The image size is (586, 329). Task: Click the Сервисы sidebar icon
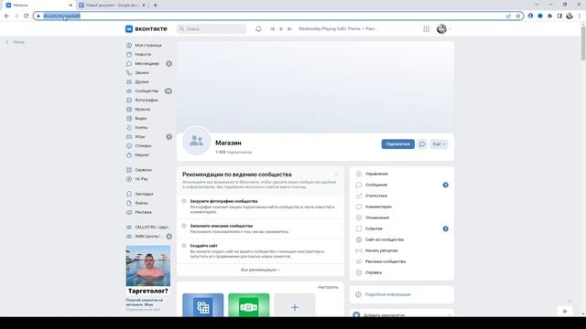(x=129, y=170)
